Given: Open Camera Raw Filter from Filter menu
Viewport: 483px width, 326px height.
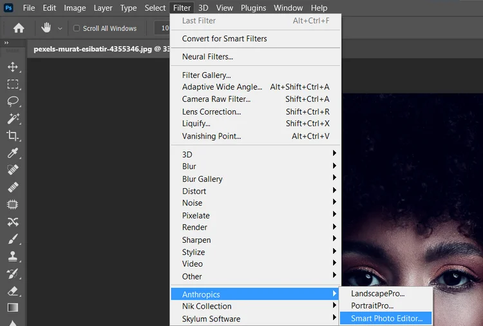Looking at the screenshot, I should coord(216,99).
